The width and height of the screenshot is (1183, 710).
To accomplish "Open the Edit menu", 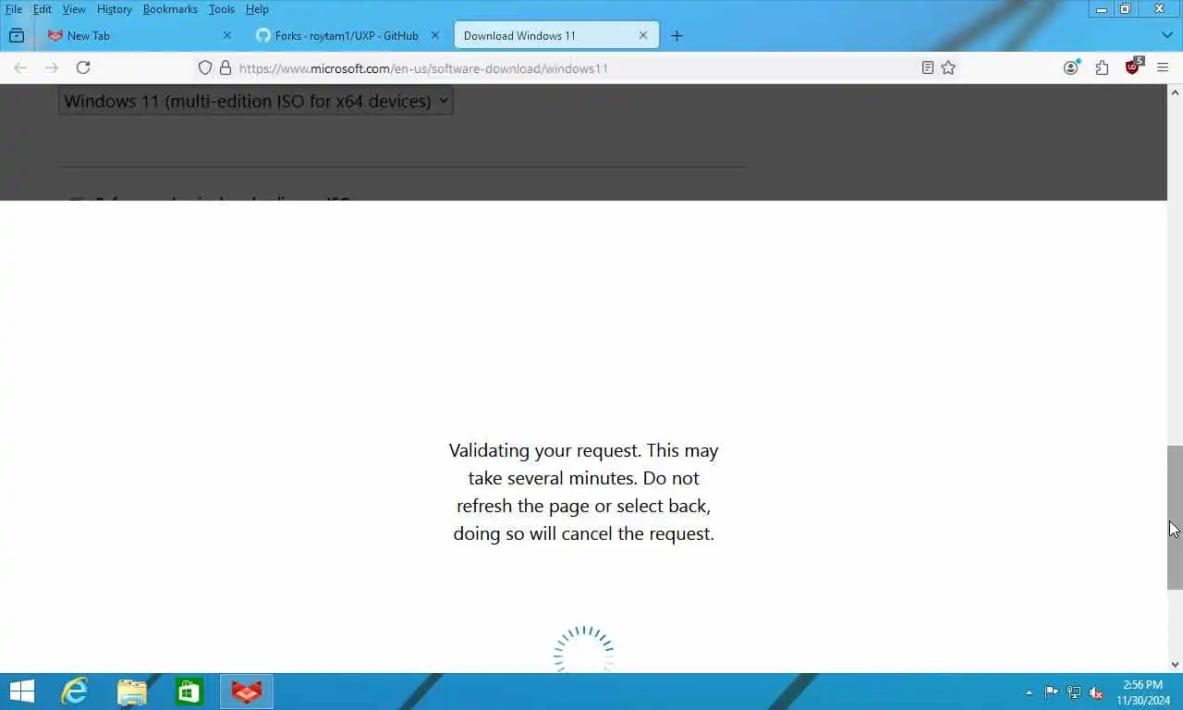I will pos(43,9).
